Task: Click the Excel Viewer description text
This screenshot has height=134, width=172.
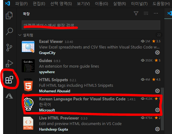Action: click(x=99, y=47)
